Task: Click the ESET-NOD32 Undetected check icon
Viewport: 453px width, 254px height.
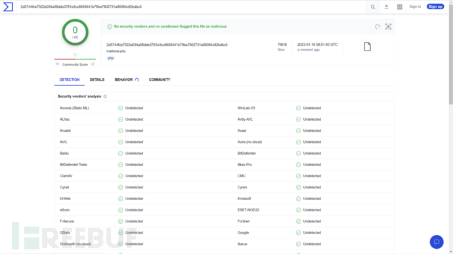Action: coord(298,210)
